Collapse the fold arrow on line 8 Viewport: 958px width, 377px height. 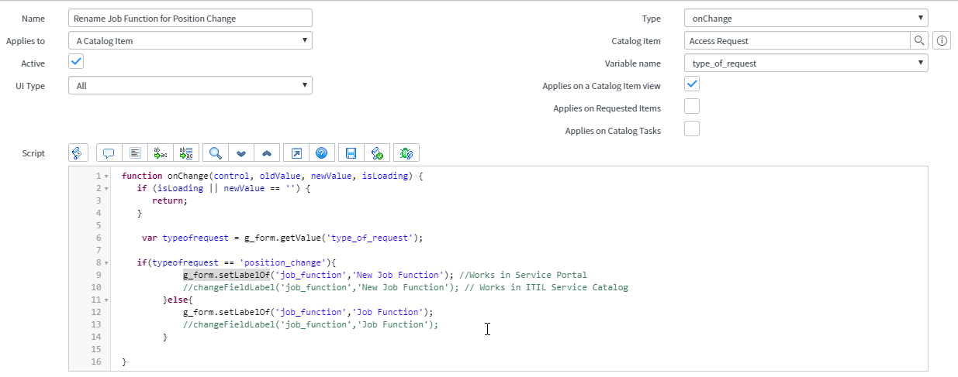point(106,263)
